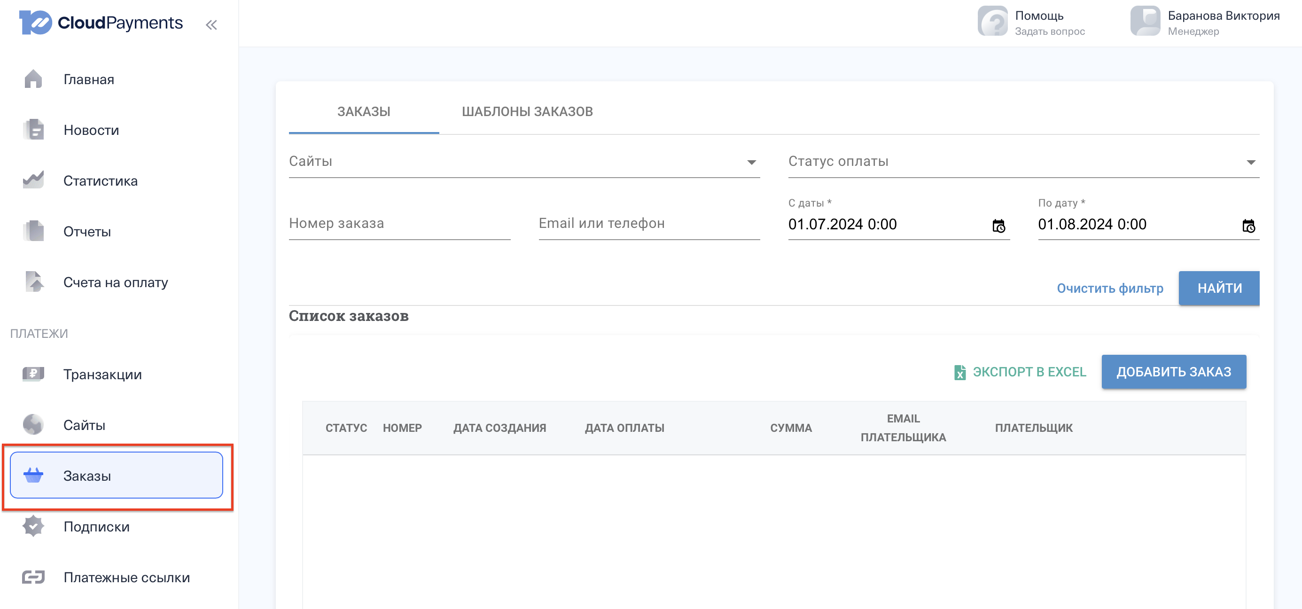Viewport: 1302px width, 609px height.
Task: Click the reports icon beside Отчеты
Action: (33, 231)
